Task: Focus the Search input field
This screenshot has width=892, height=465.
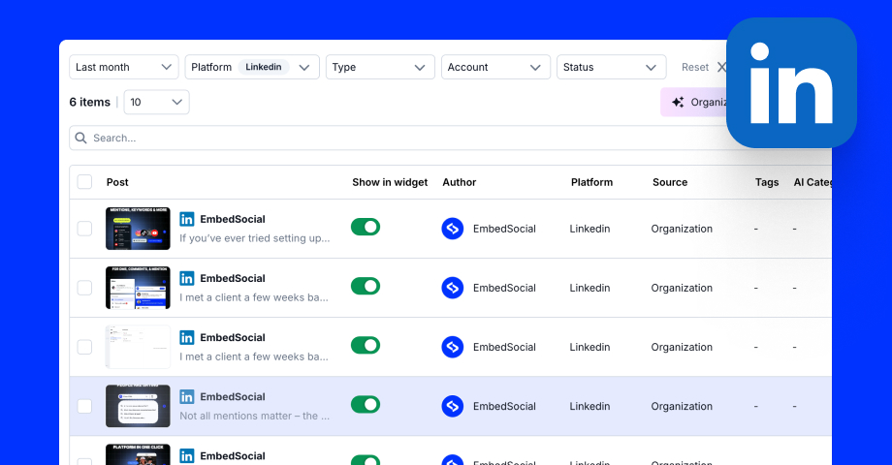Action: click(x=398, y=139)
